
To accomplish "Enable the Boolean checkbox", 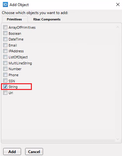I will [5, 33].
